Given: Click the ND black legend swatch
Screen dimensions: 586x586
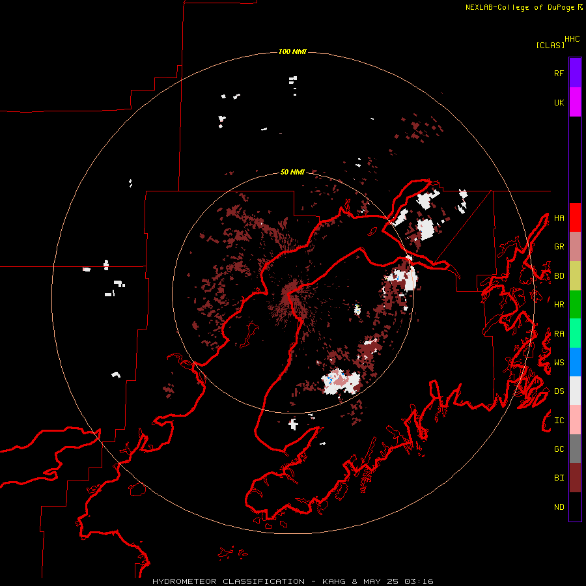Looking at the screenshot, I should tap(575, 507).
